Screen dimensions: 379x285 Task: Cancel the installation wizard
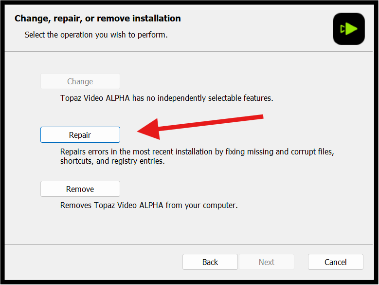point(335,262)
